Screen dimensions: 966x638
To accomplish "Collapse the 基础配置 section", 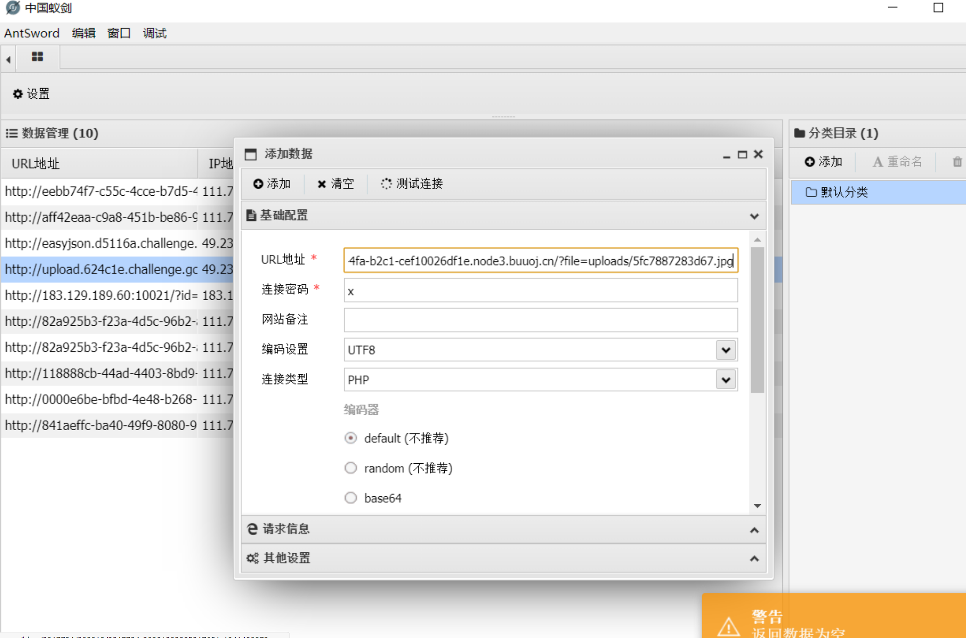I will pyautogui.click(x=754, y=216).
